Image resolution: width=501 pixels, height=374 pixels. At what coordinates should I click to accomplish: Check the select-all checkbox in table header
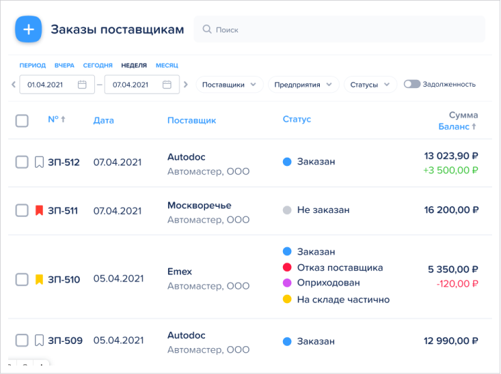click(22, 121)
